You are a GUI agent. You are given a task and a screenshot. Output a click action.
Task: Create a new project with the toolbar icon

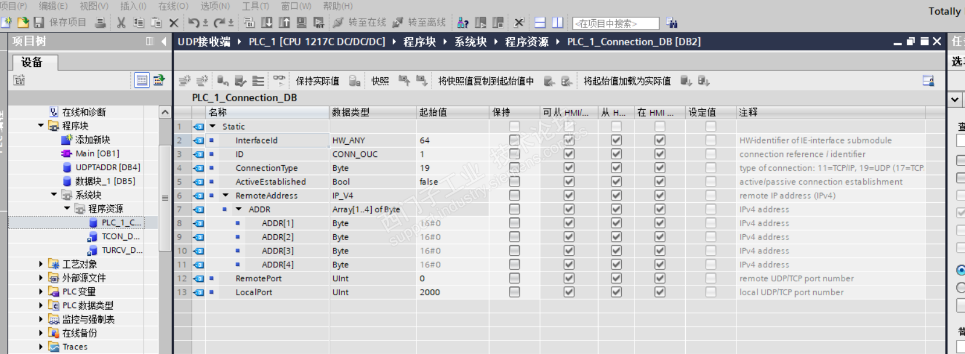click(6, 23)
